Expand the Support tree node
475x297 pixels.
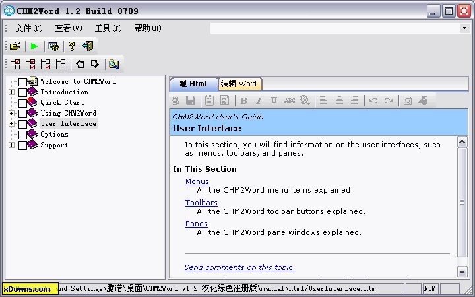(x=11, y=145)
